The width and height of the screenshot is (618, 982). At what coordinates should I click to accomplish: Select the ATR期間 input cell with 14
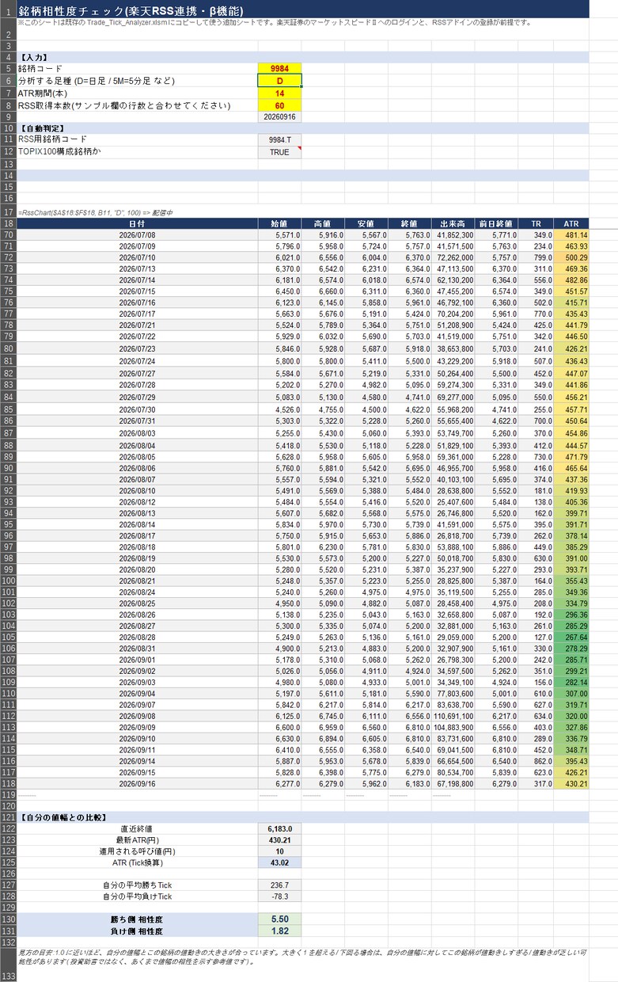(279, 93)
